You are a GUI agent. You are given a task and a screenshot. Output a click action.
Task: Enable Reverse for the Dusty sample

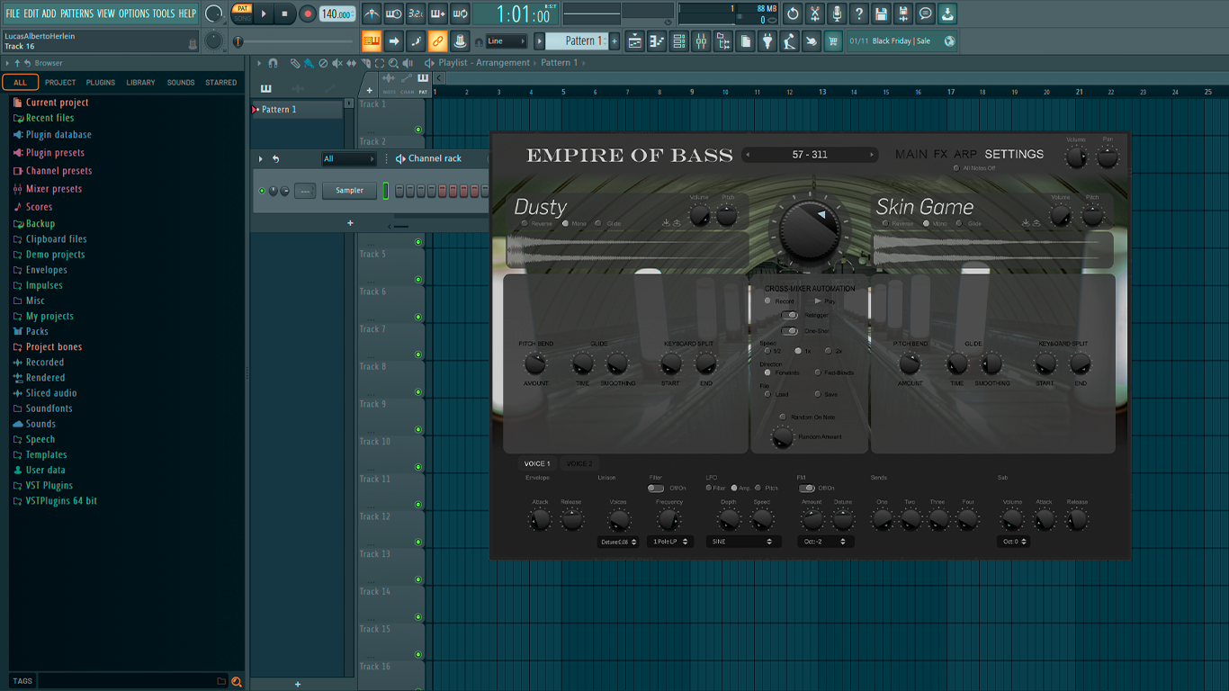coord(525,223)
